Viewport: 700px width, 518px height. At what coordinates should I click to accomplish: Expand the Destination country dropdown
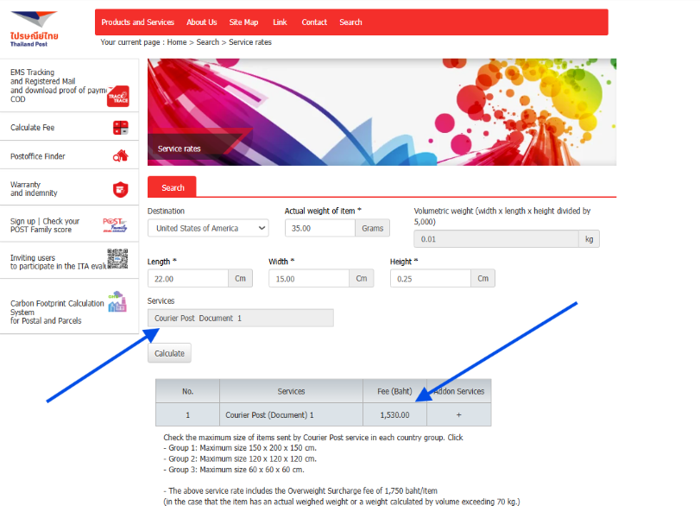coord(208,228)
